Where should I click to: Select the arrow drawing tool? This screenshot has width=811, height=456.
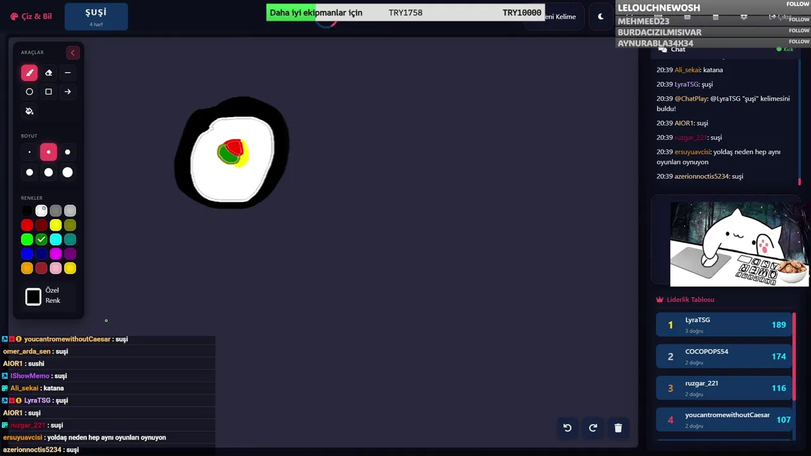tap(68, 92)
